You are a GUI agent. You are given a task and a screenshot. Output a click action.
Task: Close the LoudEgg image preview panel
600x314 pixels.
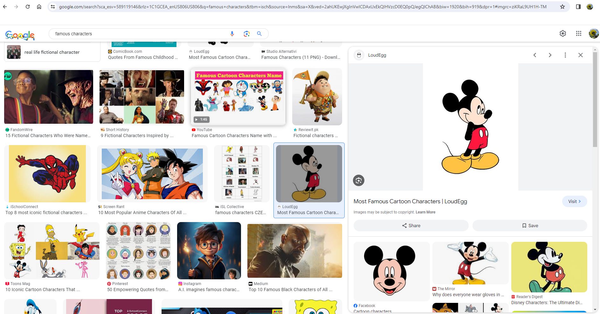pyautogui.click(x=581, y=55)
